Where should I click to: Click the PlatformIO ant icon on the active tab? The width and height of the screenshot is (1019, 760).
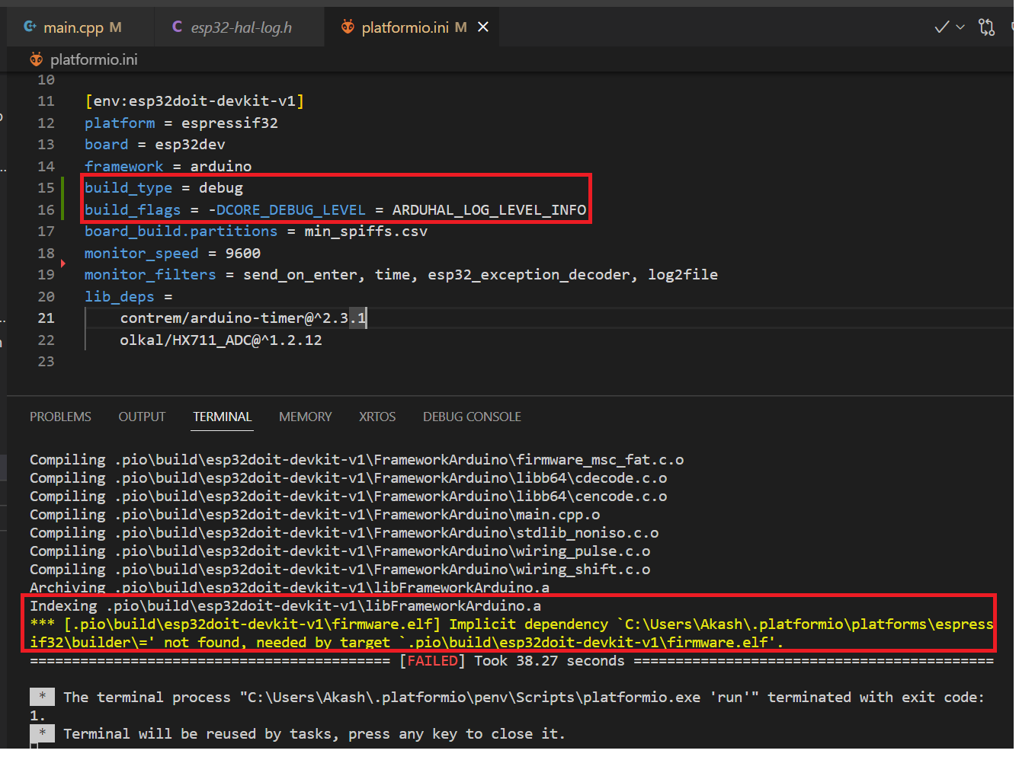pyautogui.click(x=348, y=26)
